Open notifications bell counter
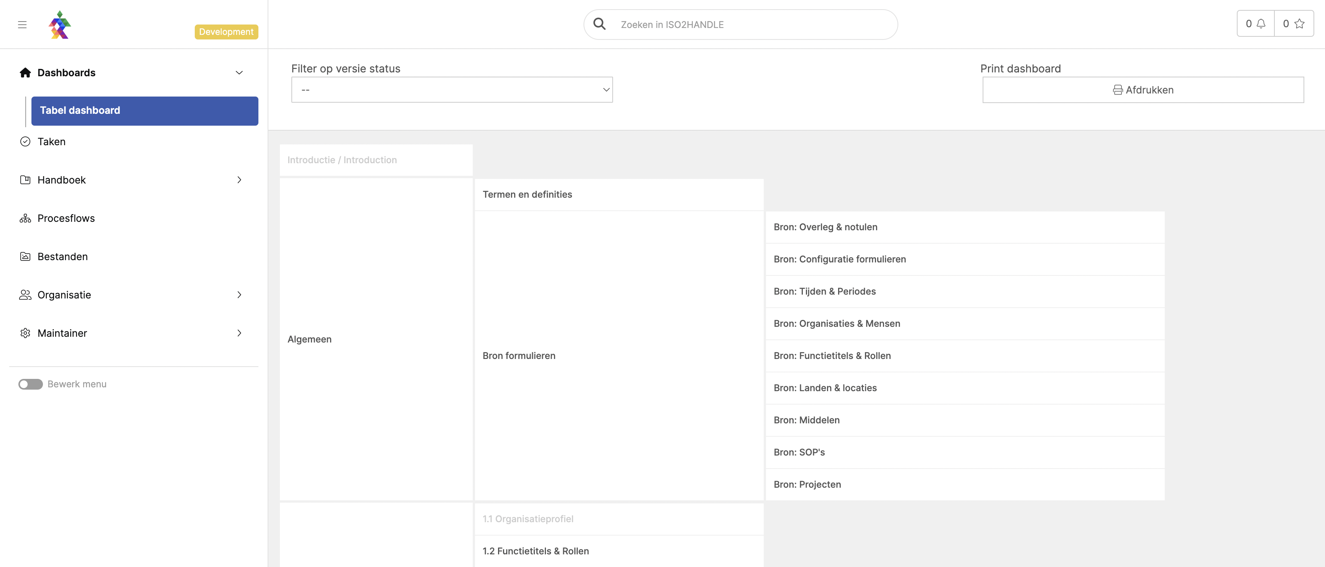 coord(1256,24)
